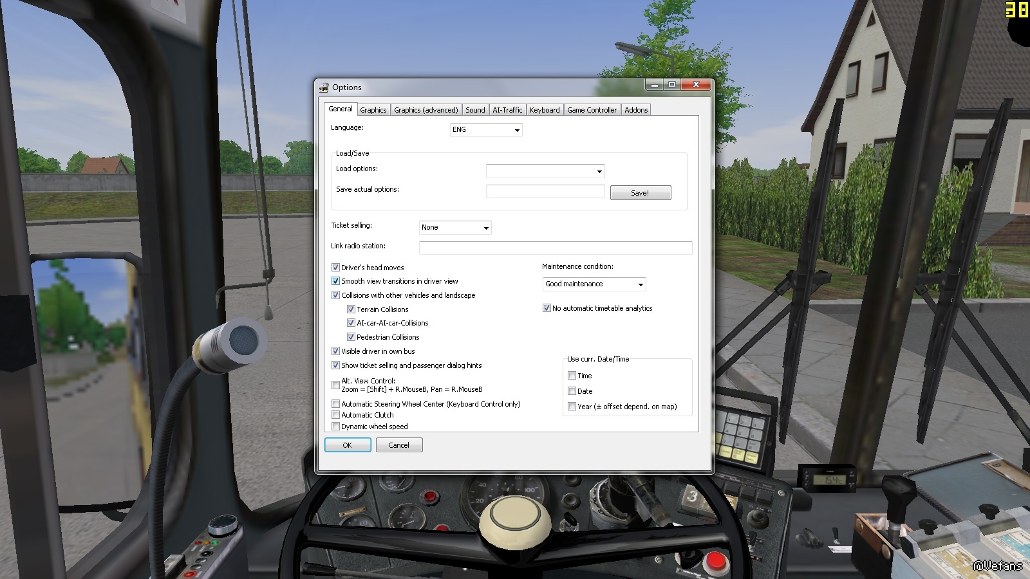Maximize the Options dialog window
1030x579 pixels.
click(672, 85)
